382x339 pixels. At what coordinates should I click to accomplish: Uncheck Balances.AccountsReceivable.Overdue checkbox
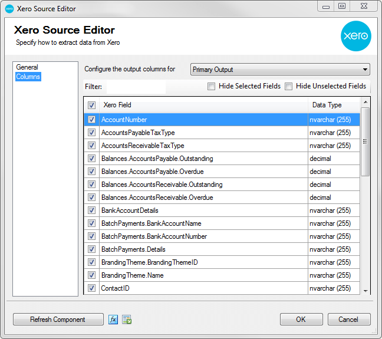click(91, 197)
